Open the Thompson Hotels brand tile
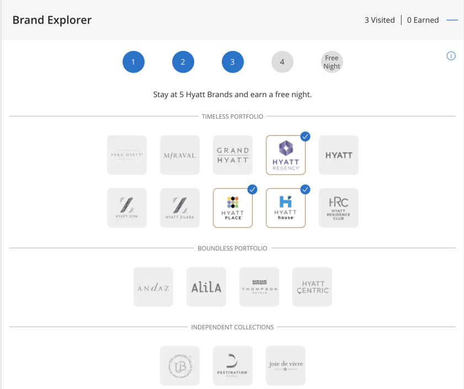The width and height of the screenshot is (464, 389). tap(259, 287)
